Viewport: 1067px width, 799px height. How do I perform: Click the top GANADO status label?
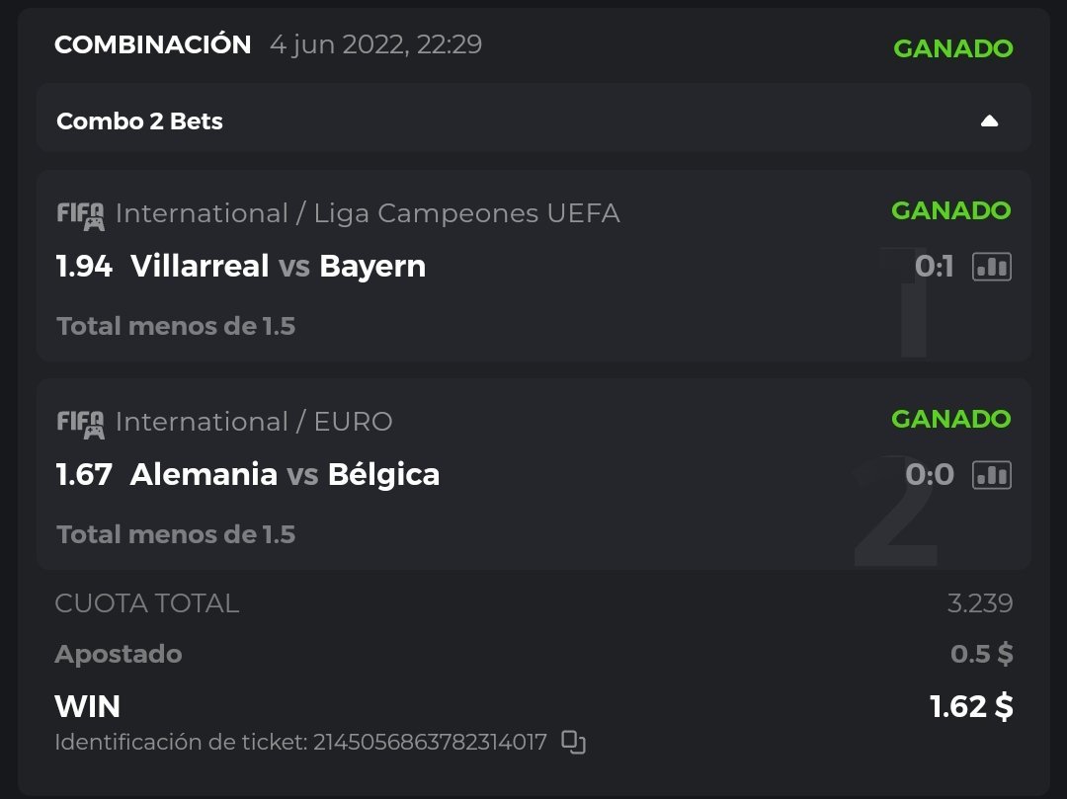tap(952, 47)
